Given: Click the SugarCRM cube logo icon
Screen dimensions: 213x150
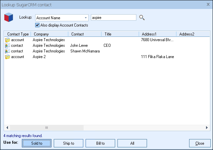Looking at the screenshot, I should point(9,18).
